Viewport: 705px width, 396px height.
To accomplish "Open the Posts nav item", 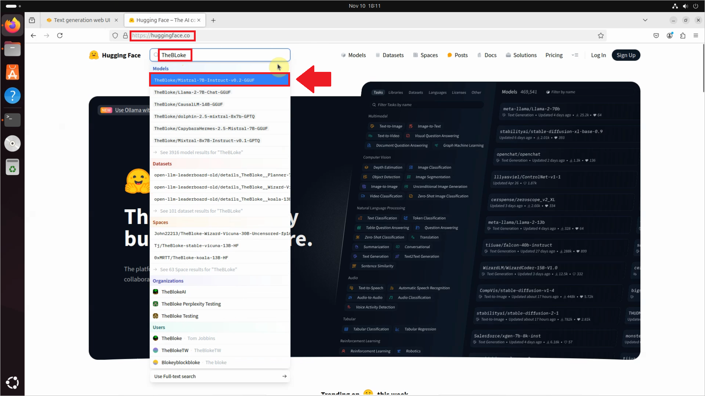I will coord(458,55).
